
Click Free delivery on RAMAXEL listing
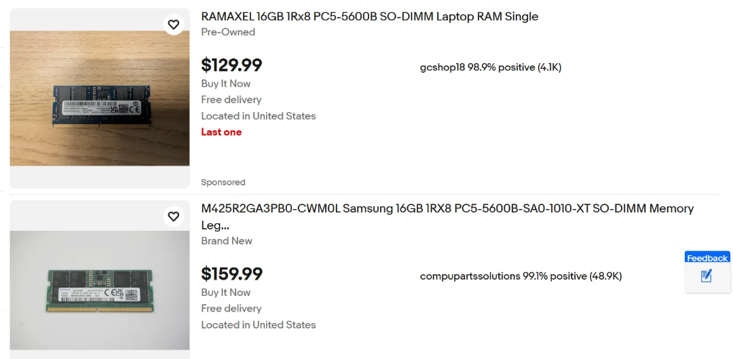click(x=231, y=100)
